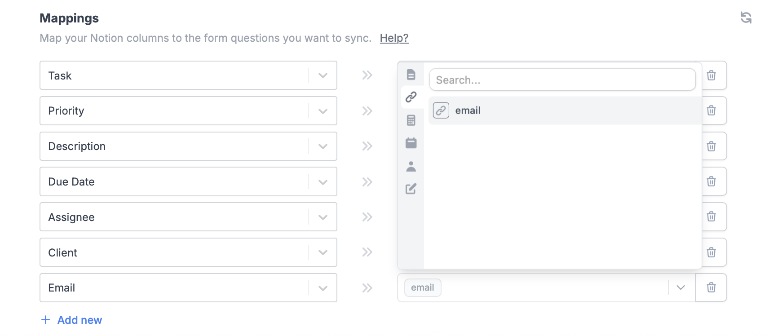Delete the Description mapping via trash icon
Viewport: 769px width, 336px height.
[711, 146]
